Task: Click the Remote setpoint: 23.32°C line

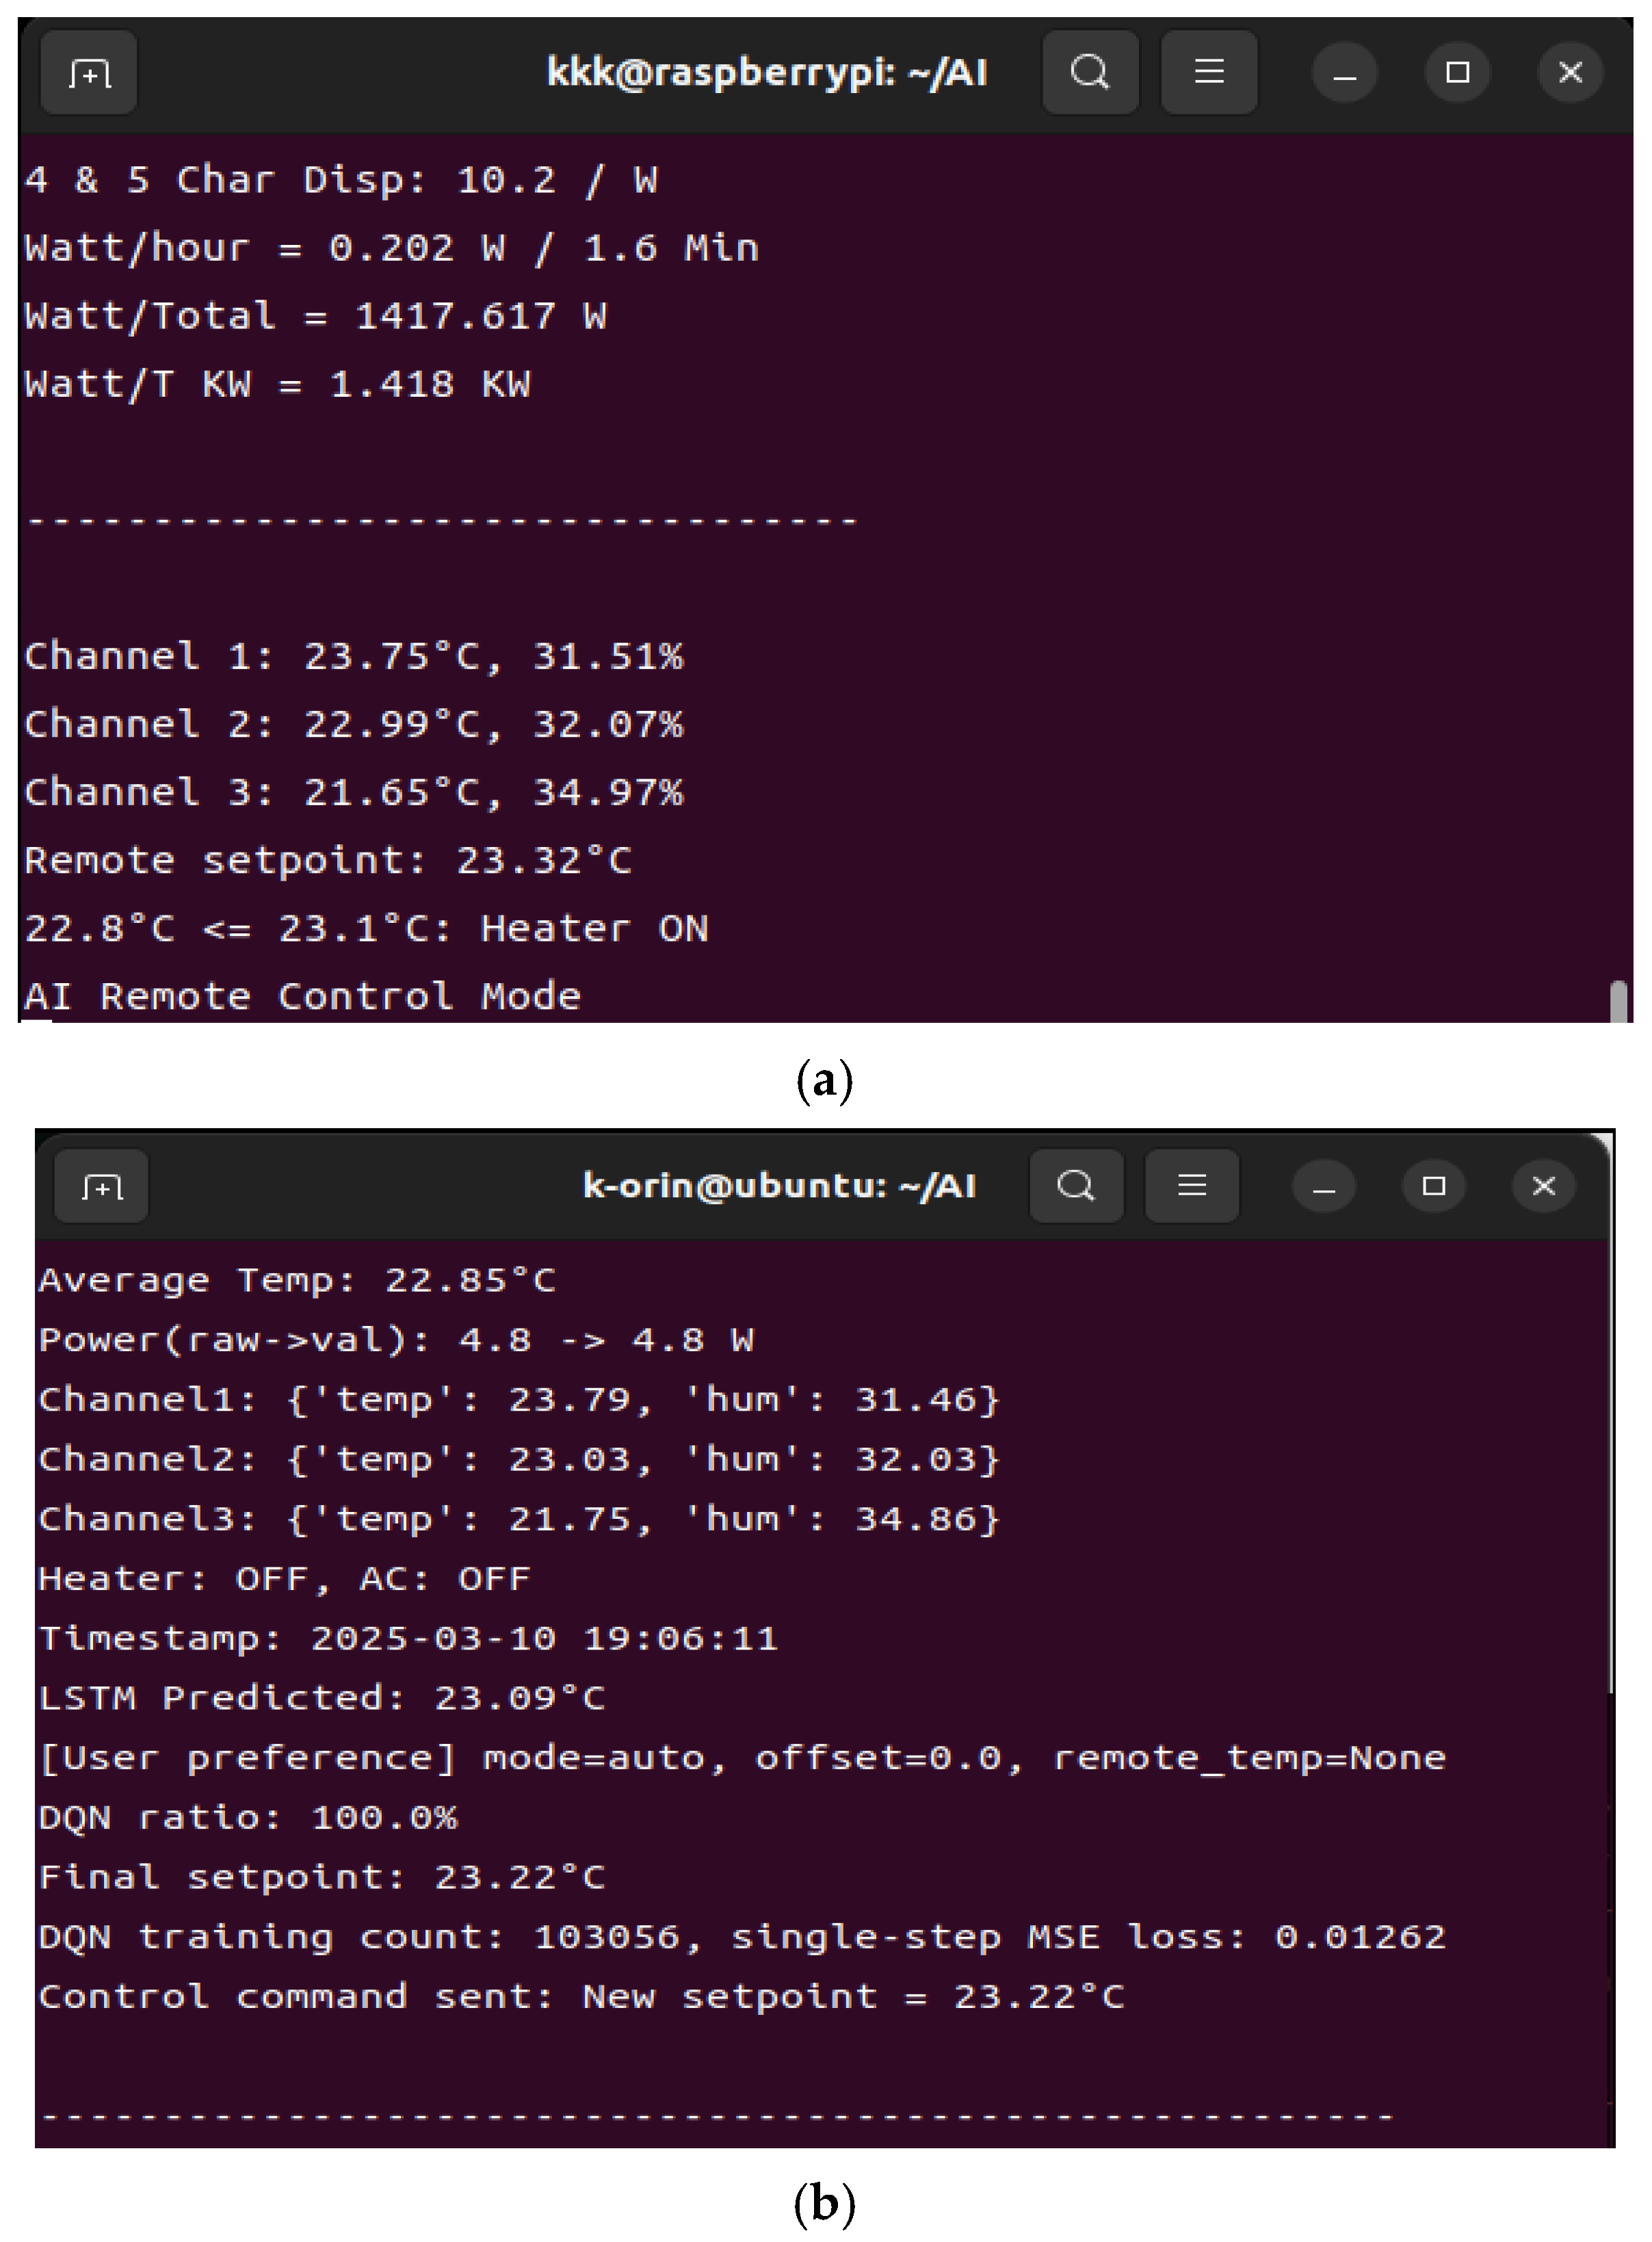Action: [x=328, y=861]
